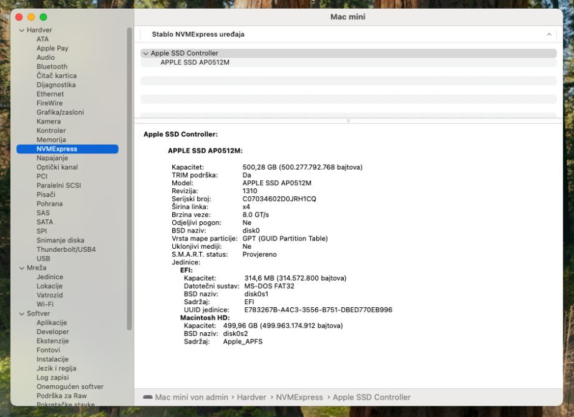The image size is (574, 417).
Task: Open Memorija hardware entry
Action: [51, 140]
